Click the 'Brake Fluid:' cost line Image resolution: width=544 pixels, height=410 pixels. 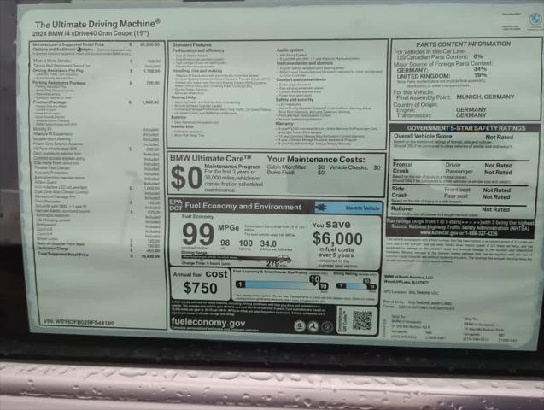pyautogui.click(x=295, y=173)
